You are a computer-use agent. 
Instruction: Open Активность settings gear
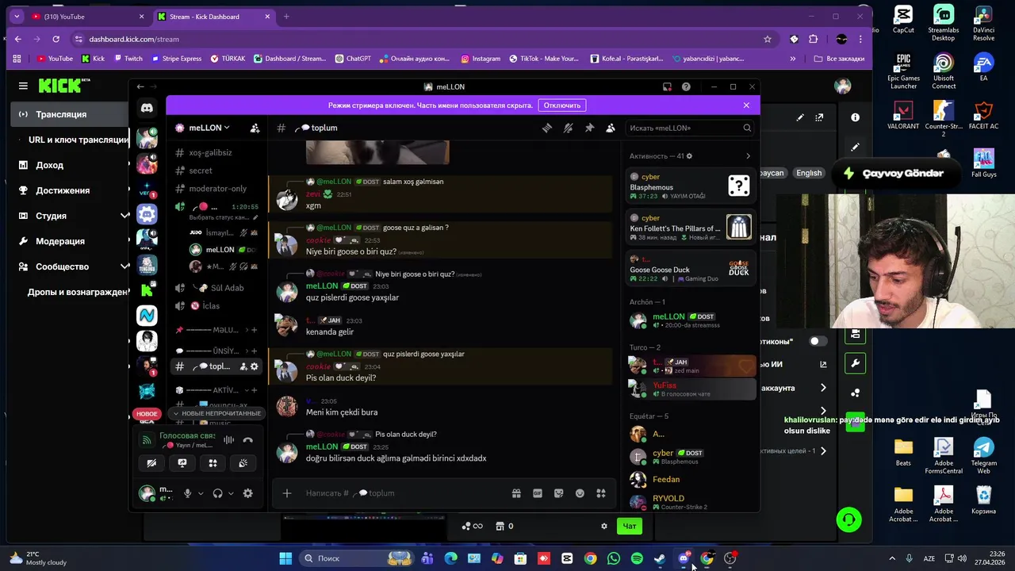click(689, 156)
